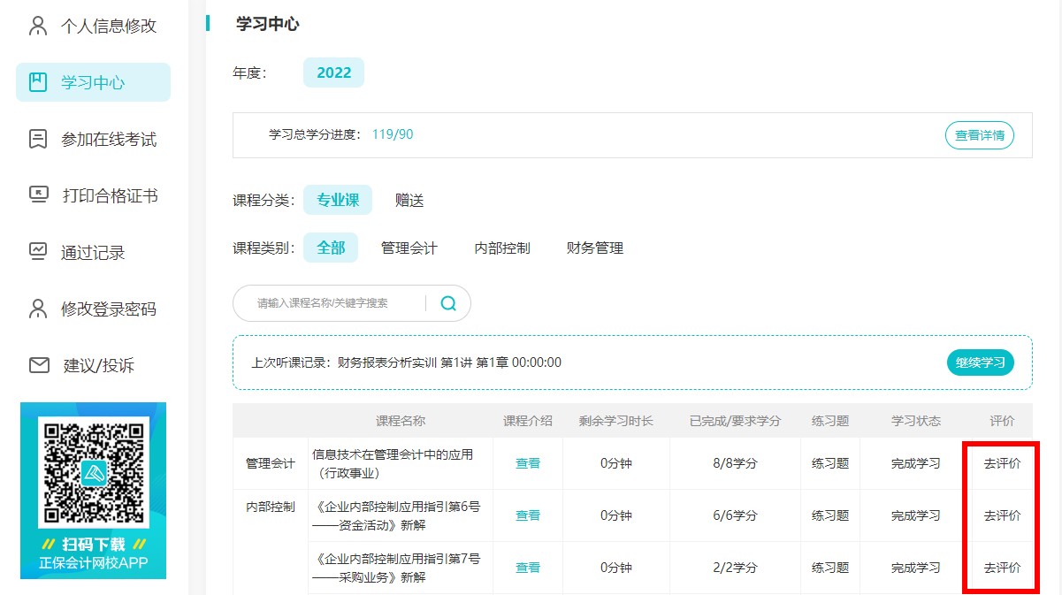The height and width of the screenshot is (595, 1062).
Task: Scan the 正保会计网校APP QR code image
Action: (x=93, y=472)
